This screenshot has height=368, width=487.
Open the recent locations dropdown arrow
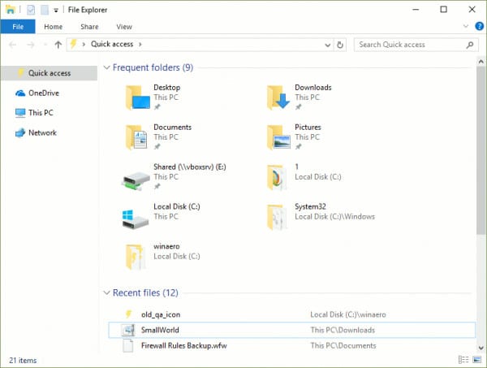pos(45,45)
